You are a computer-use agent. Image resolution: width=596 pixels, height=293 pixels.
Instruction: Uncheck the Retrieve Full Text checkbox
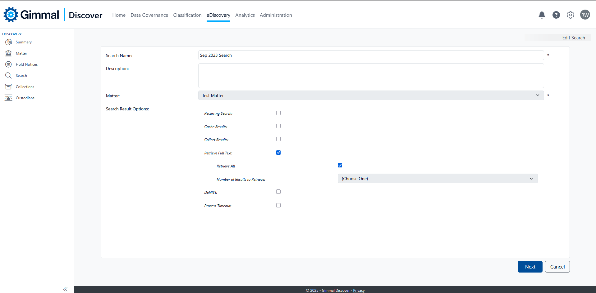click(x=278, y=153)
